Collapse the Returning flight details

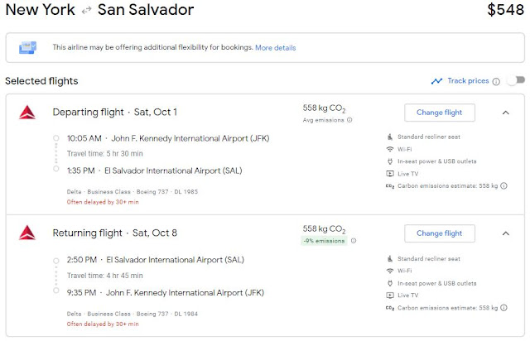click(x=505, y=233)
